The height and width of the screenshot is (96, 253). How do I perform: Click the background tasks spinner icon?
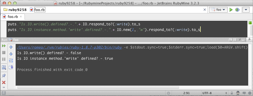pyautogui.click(x=168, y=93)
